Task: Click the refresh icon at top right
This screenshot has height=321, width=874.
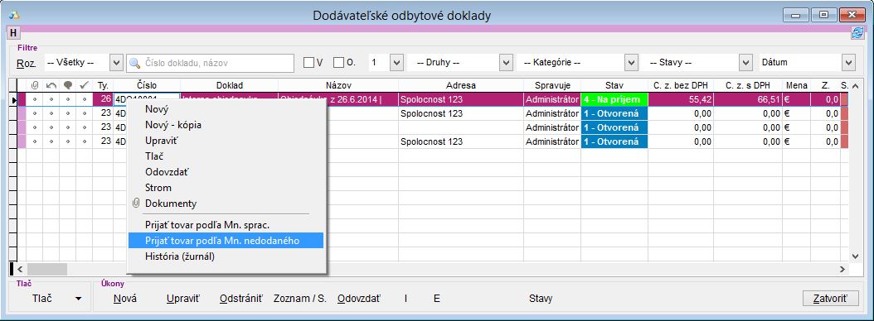Action: [x=857, y=33]
